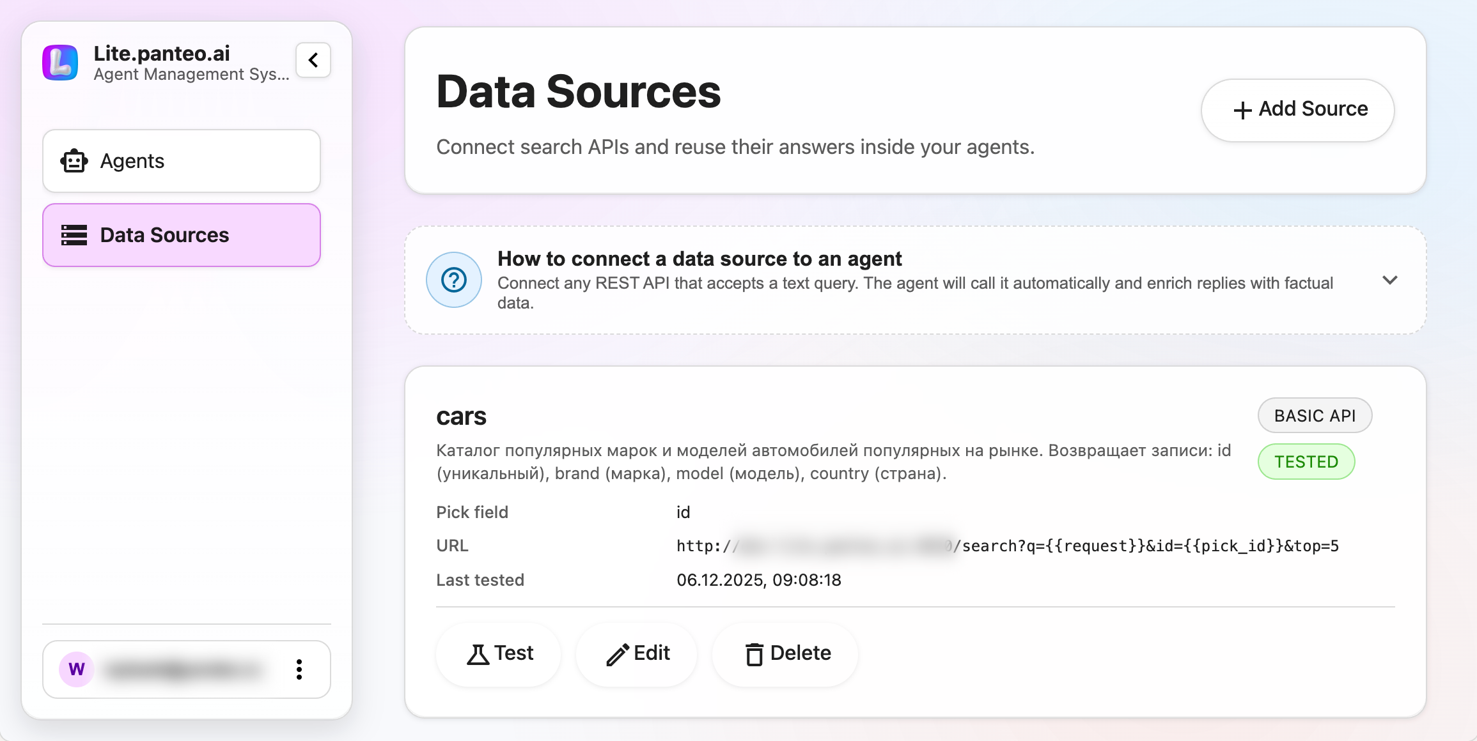This screenshot has height=741, width=1477.
Task: Select the Data Sources navigation item
Action: tap(181, 235)
